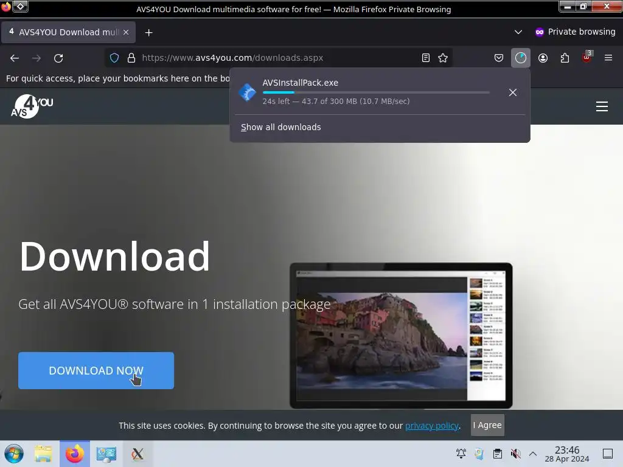Viewport: 623px width, 467px height.
Task: Click the clipboard tray icon
Action: (498, 454)
